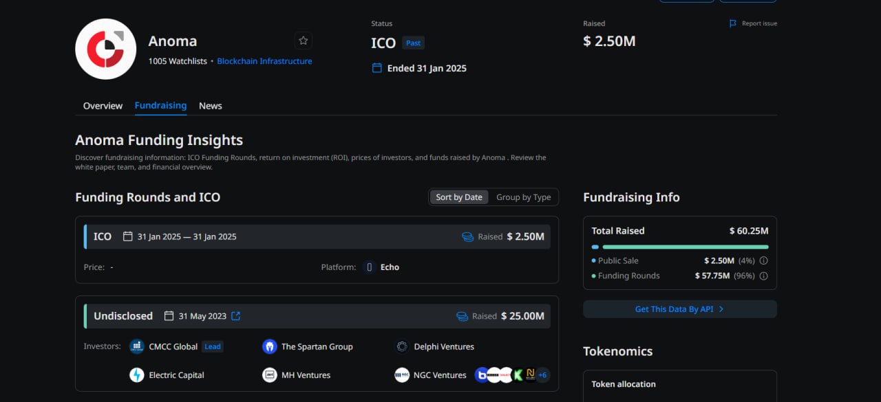Click the info icon beside Public Sale percentage

[763, 261]
